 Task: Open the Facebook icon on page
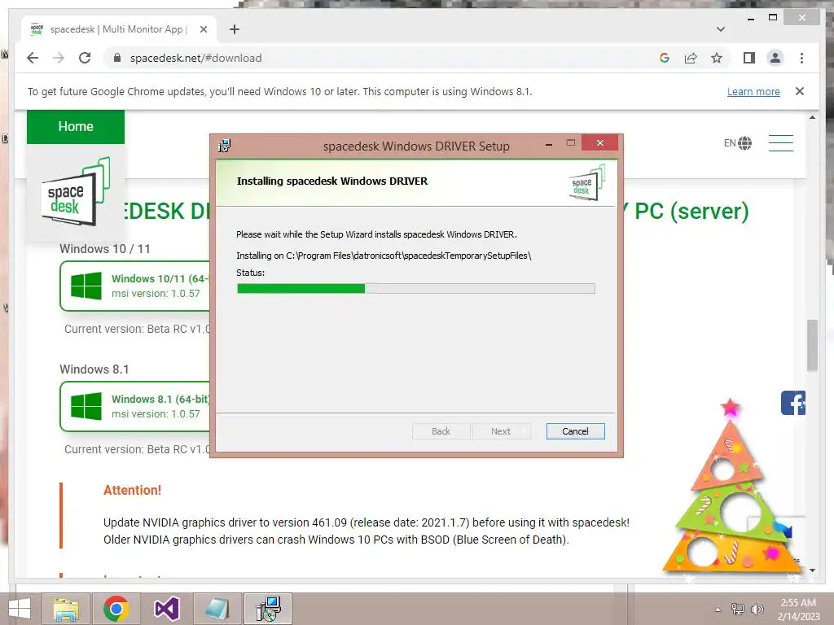(793, 403)
